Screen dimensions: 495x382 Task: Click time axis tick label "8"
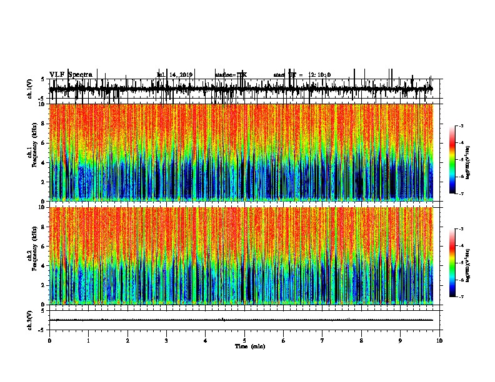click(361, 341)
